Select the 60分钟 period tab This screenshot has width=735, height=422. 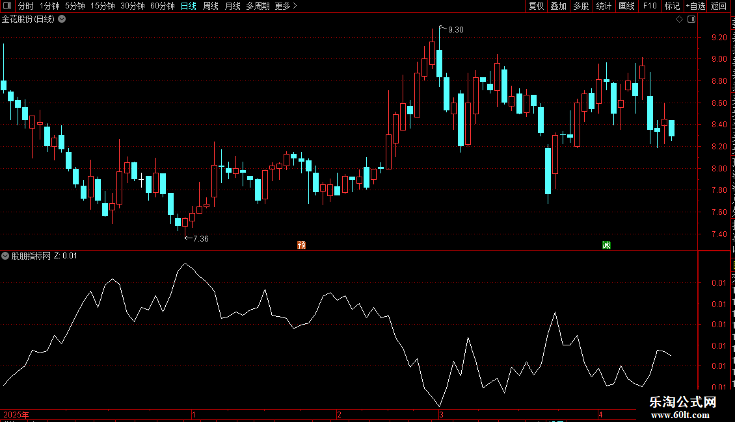pos(163,6)
